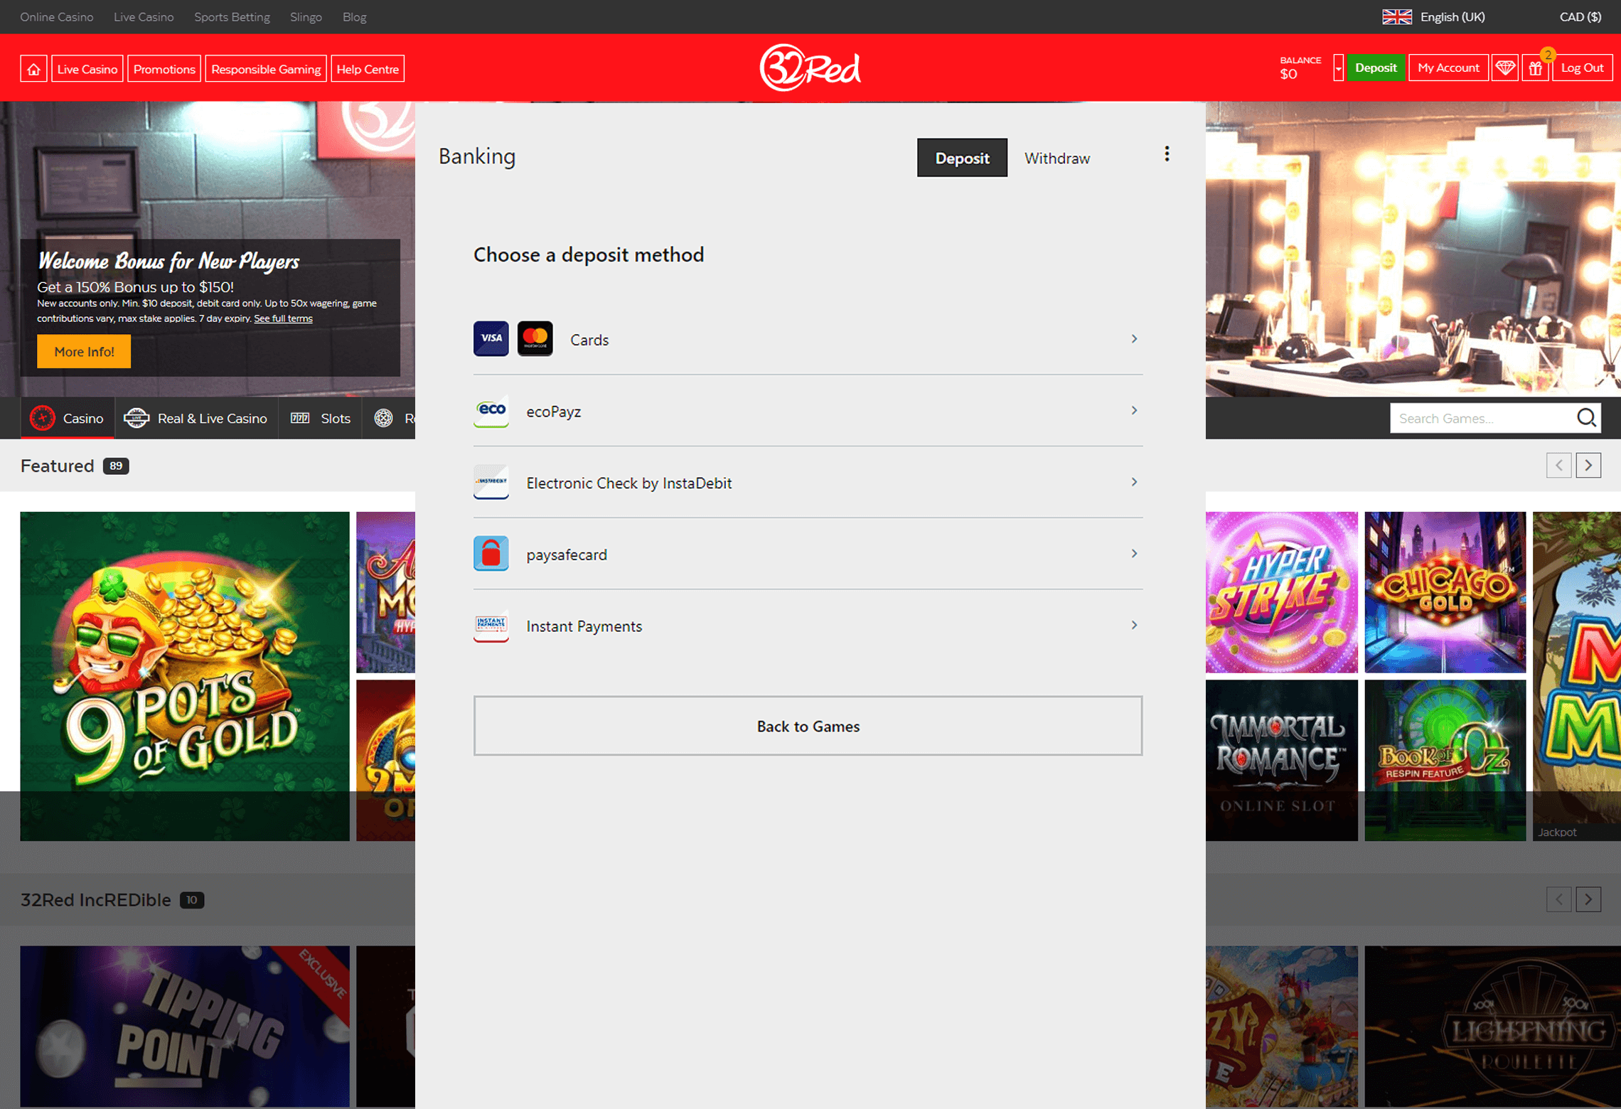The image size is (1621, 1109).
Task: Expand the balance dropdown arrow
Action: click(1338, 68)
